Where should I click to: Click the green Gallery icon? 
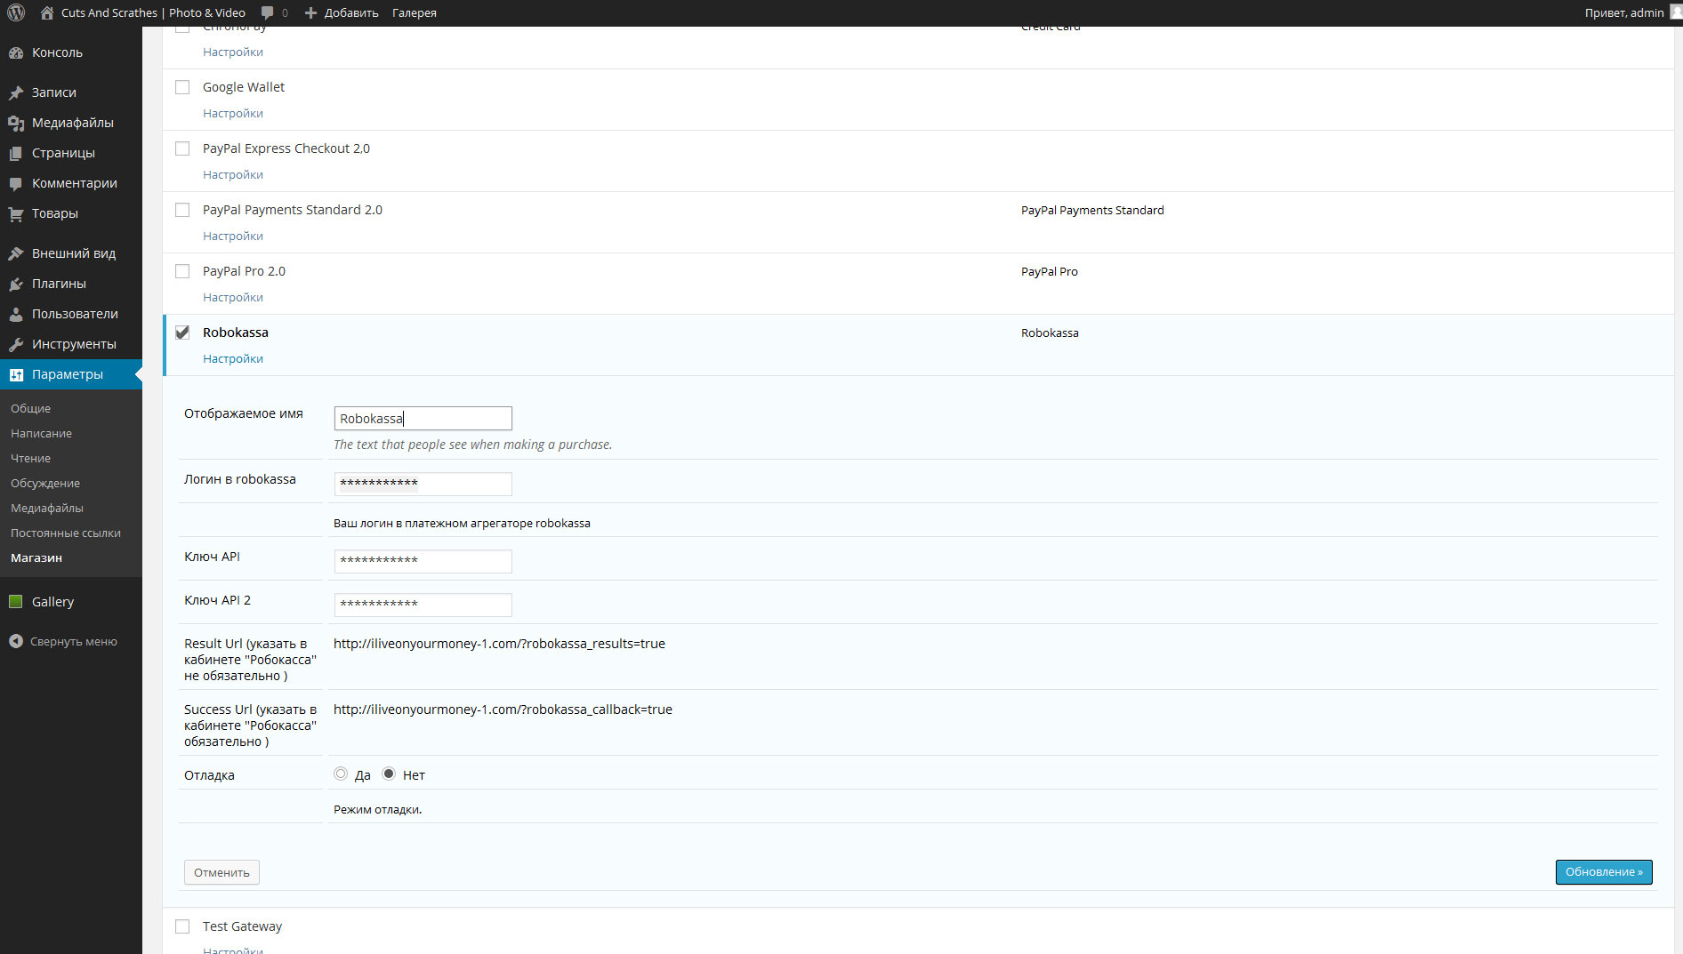(15, 602)
